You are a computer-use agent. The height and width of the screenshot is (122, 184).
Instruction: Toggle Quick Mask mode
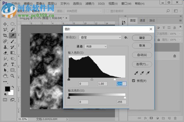point(5,100)
